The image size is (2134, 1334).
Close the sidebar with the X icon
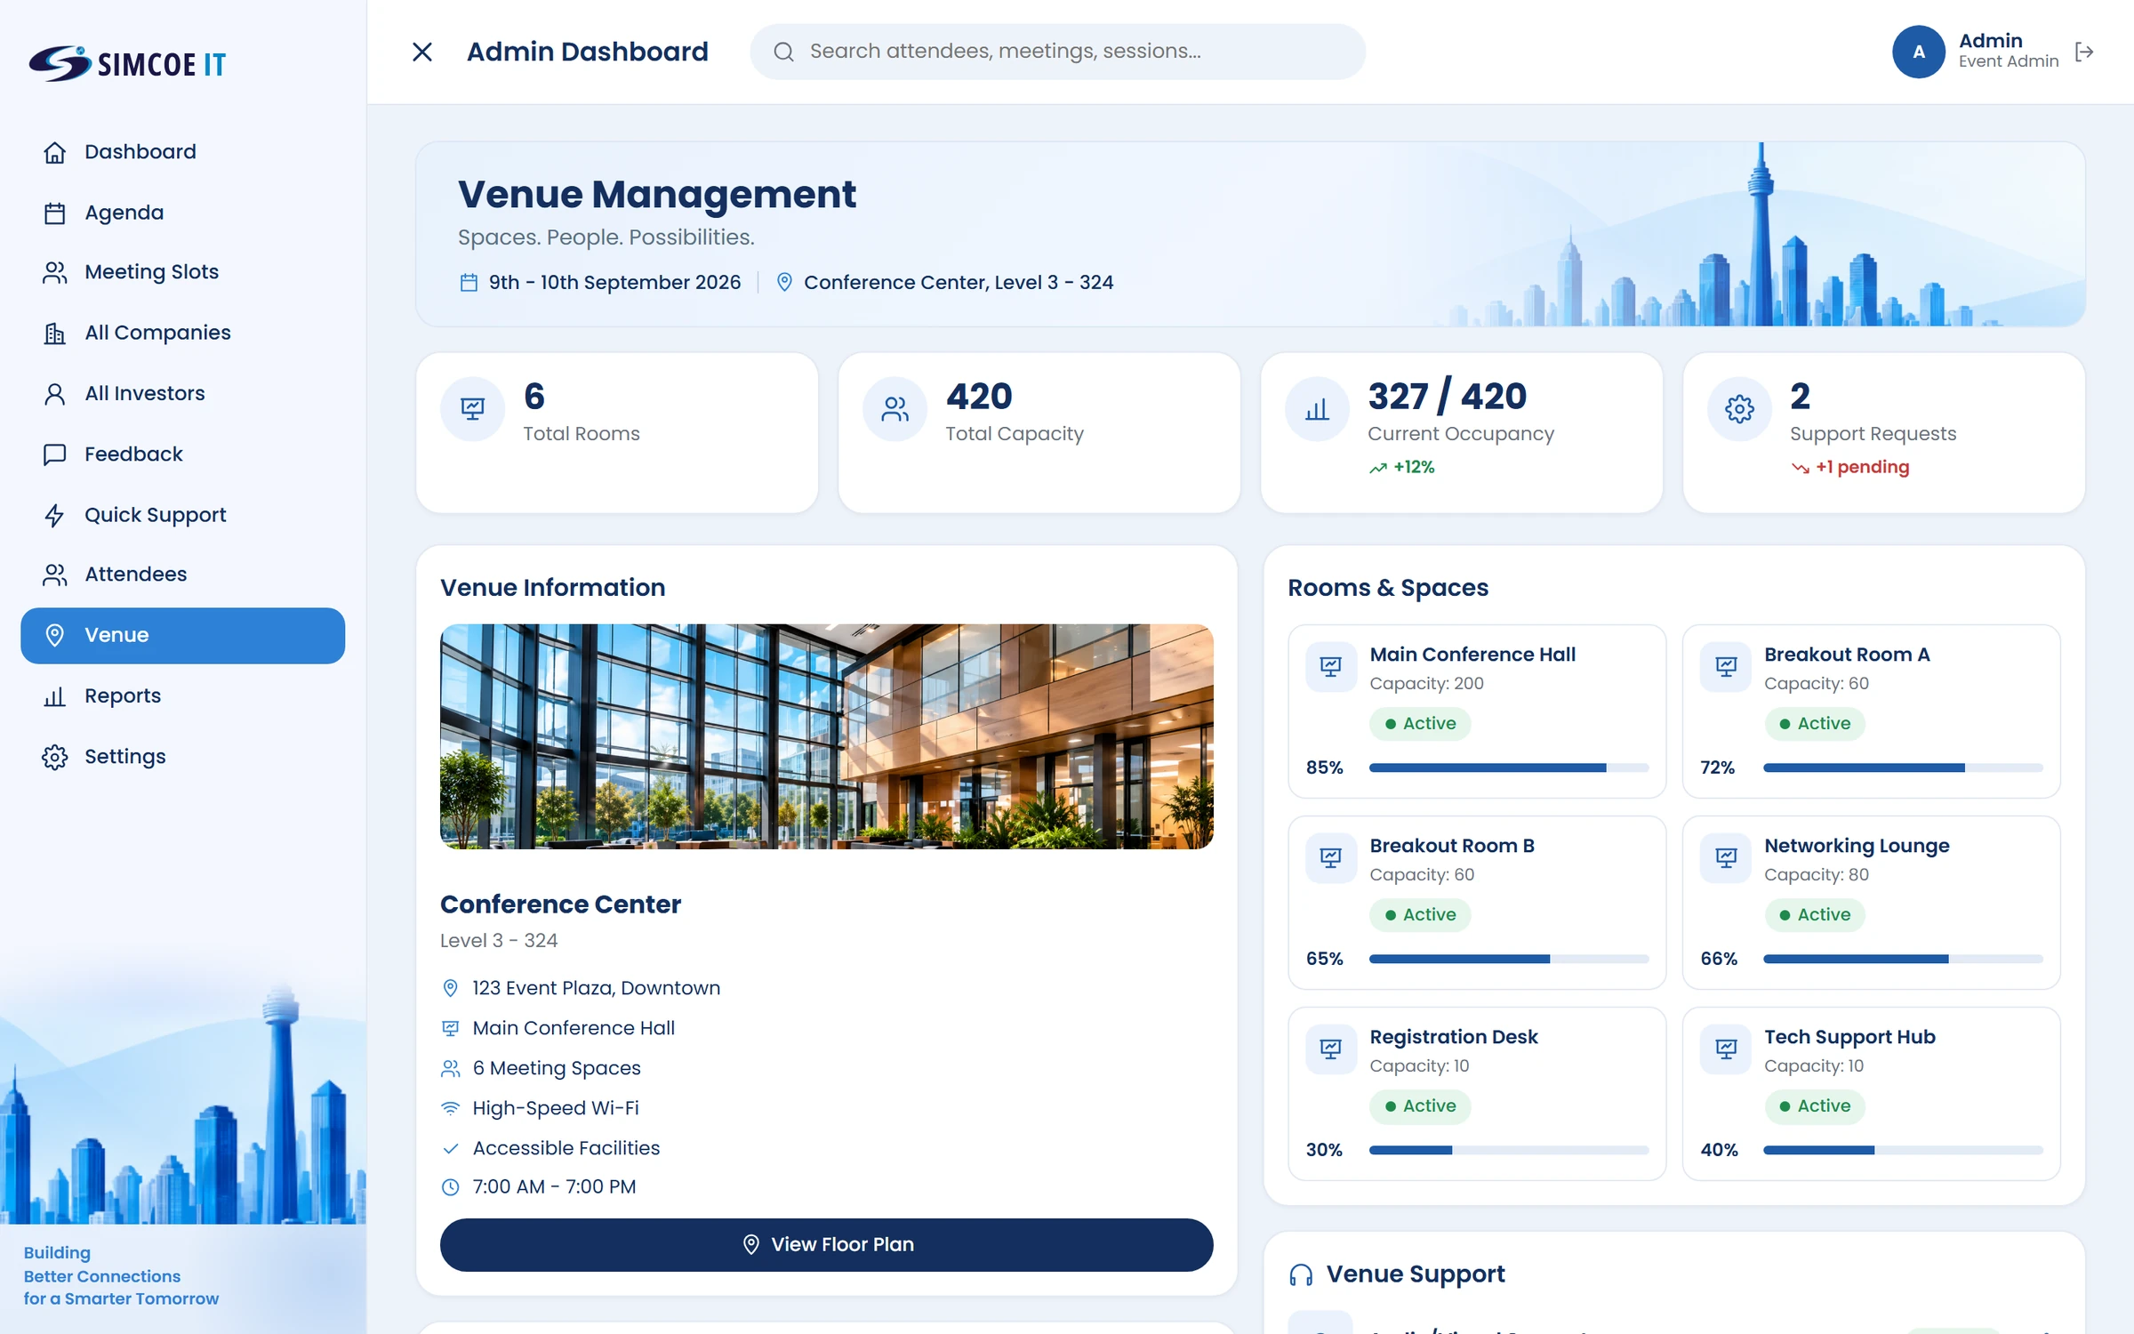(422, 52)
